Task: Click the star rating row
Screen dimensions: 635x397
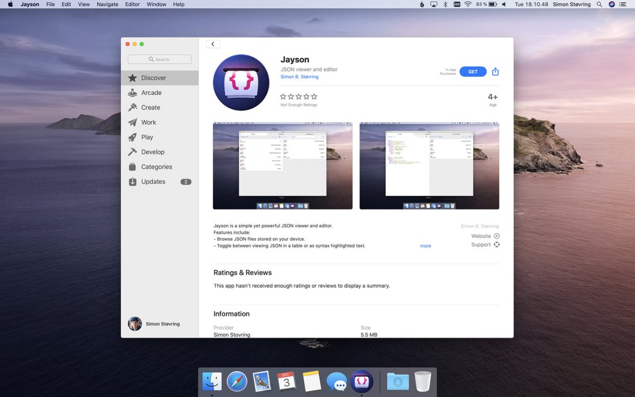Action: click(298, 97)
